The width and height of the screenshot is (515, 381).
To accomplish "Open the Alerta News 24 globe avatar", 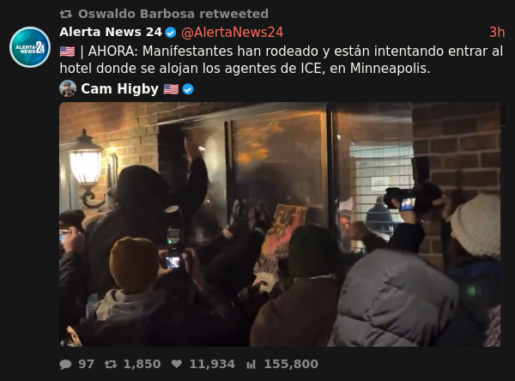I will (x=30, y=47).
